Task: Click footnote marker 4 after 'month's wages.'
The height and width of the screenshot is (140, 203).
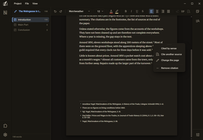Action: (x=101, y=59)
